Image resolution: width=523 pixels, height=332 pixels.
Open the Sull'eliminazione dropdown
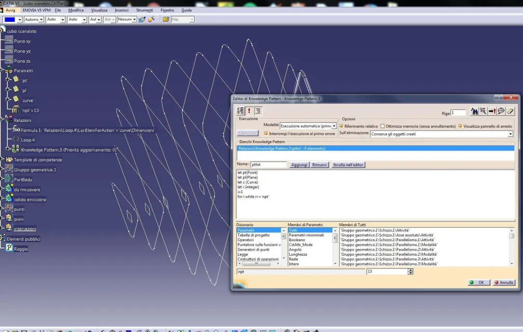point(510,134)
